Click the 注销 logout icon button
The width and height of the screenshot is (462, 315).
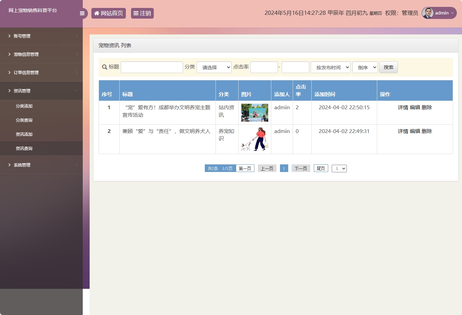[x=137, y=13]
